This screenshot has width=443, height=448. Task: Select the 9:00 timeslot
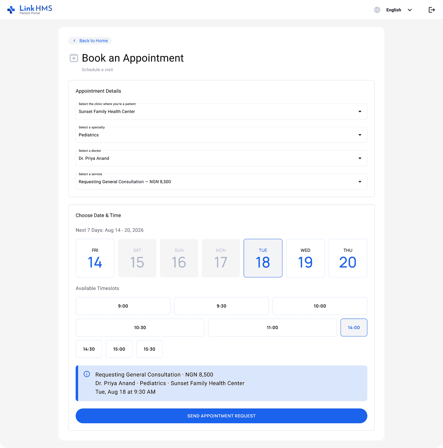(123, 306)
